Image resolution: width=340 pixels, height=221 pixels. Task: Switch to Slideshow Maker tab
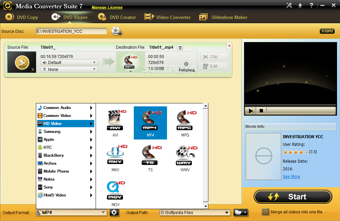click(x=223, y=17)
